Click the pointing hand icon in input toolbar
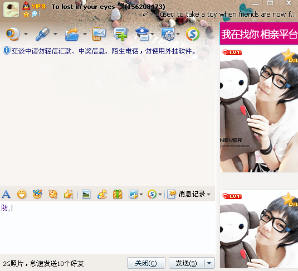 69,194
